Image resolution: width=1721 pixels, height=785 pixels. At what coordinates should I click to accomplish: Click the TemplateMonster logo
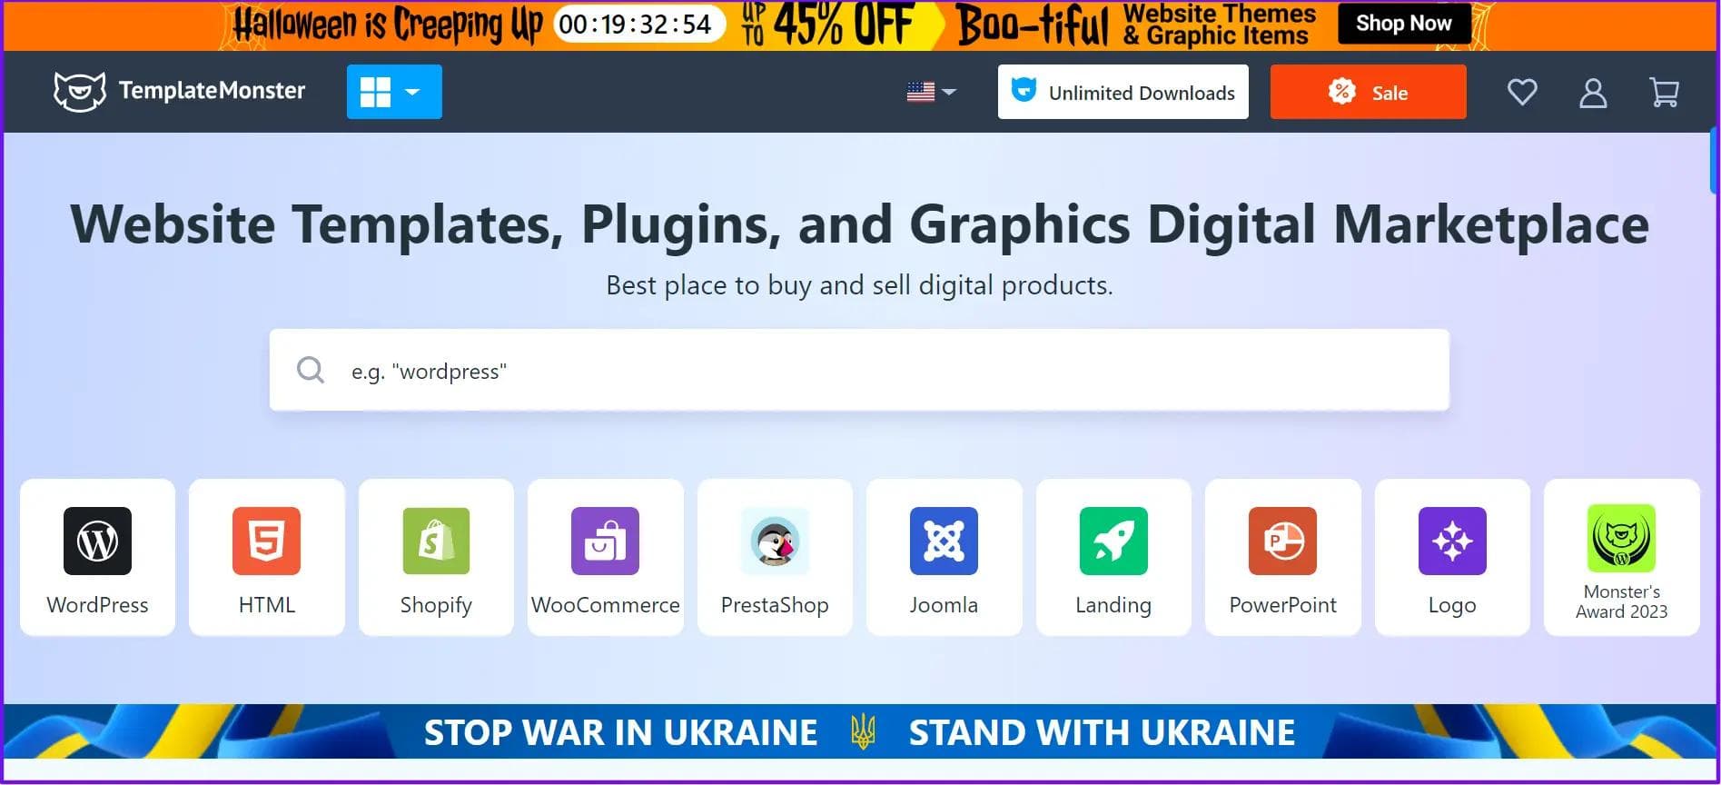point(180,91)
